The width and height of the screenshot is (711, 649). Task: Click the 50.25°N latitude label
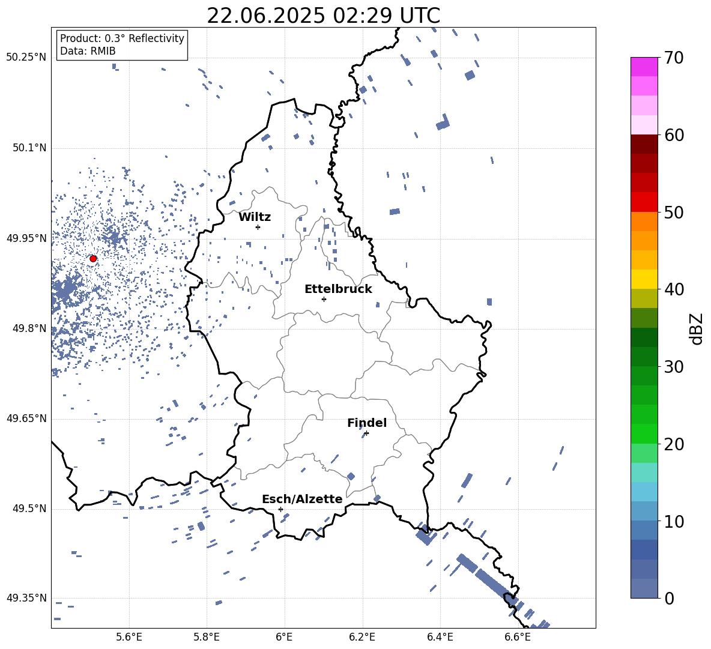coord(26,58)
